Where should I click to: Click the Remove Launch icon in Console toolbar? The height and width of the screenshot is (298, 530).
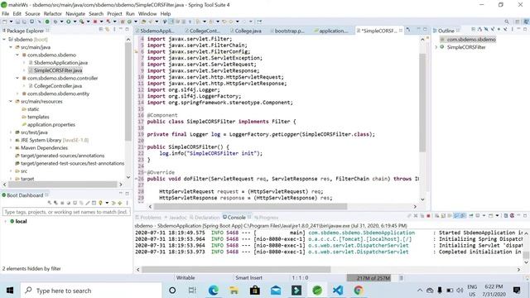416,216
